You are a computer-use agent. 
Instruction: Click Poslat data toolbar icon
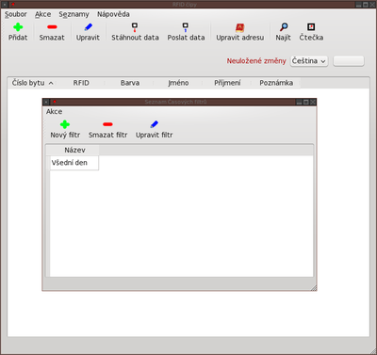186,27
